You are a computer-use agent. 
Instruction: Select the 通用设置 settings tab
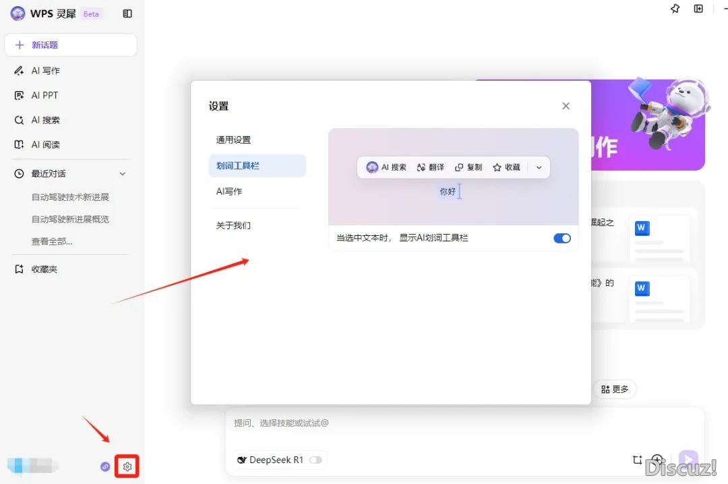[233, 140]
